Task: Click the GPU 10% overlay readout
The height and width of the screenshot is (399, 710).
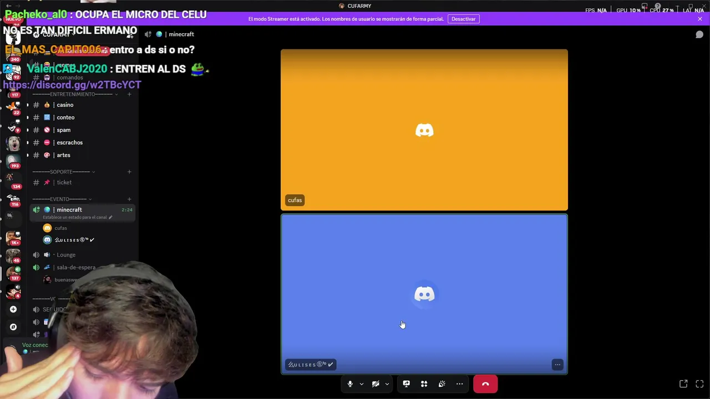Action: point(628,10)
